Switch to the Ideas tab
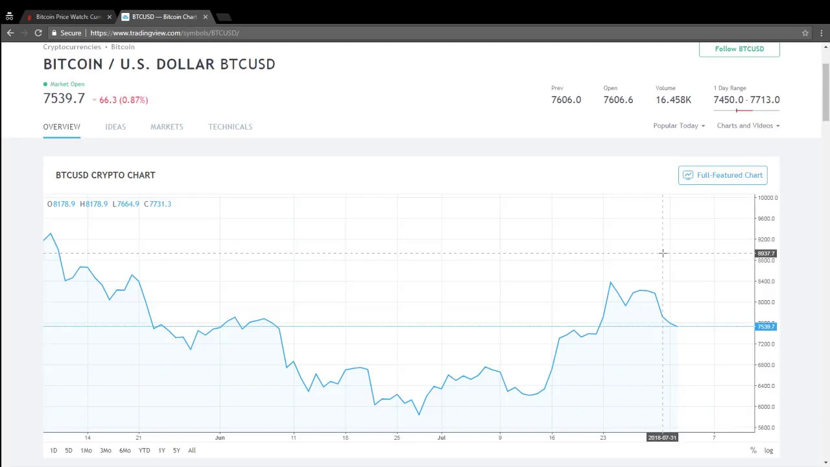This screenshot has height=467, width=830. pyautogui.click(x=115, y=126)
